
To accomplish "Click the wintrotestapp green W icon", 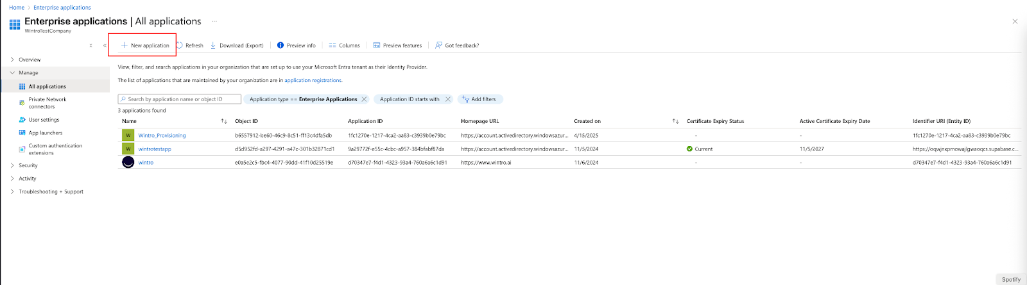I will click(128, 149).
